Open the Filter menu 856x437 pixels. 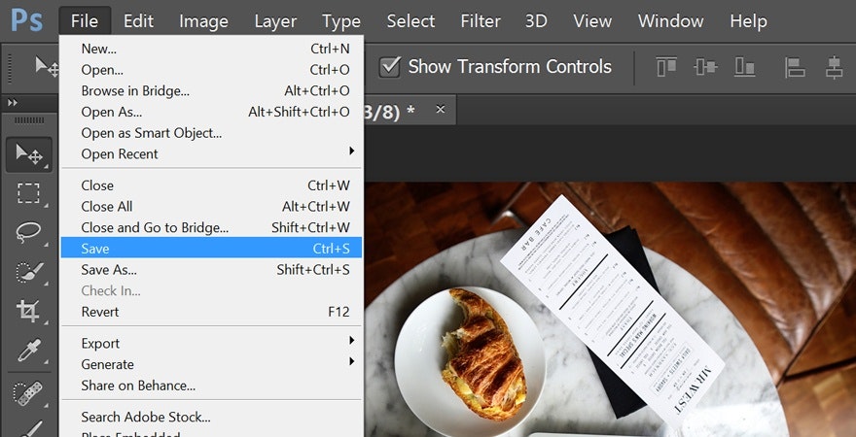point(480,20)
